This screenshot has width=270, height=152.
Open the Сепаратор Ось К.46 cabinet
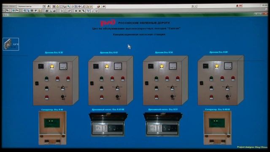click(52, 128)
